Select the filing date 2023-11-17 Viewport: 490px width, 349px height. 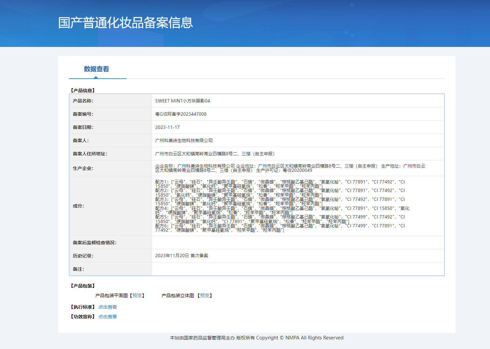click(x=168, y=127)
